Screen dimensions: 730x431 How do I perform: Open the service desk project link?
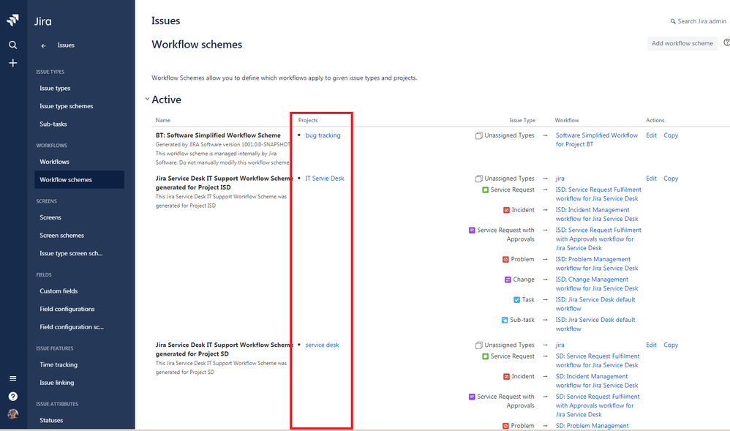pos(322,345)
